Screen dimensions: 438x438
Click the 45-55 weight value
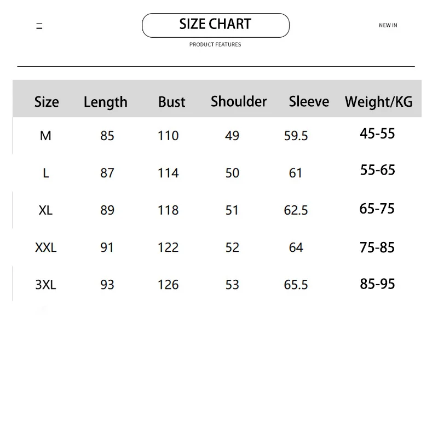click(x=377, y=134)
